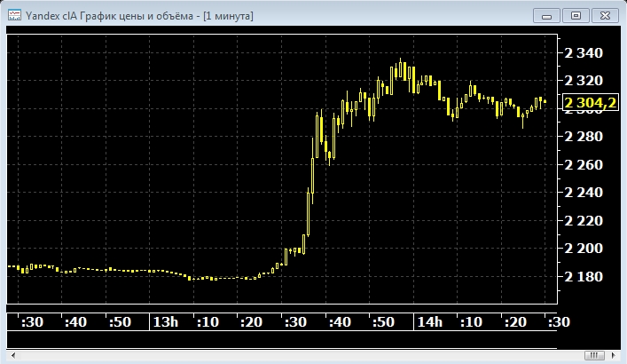The height and width of the screenshot is (364, 627).
Task: Click the 2 320 price axis label
Action: click(x=583, y=81)
